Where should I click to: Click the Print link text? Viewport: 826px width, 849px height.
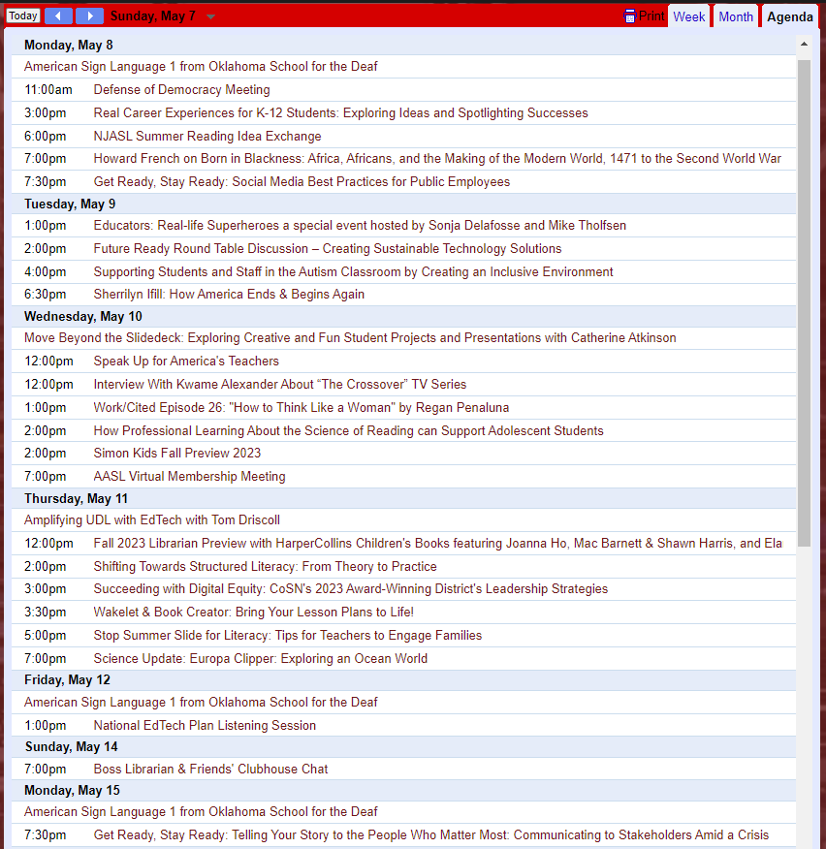point(651,16)
